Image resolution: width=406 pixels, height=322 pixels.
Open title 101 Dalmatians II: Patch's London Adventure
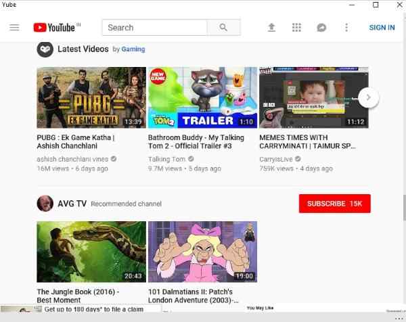pos(194,296)
